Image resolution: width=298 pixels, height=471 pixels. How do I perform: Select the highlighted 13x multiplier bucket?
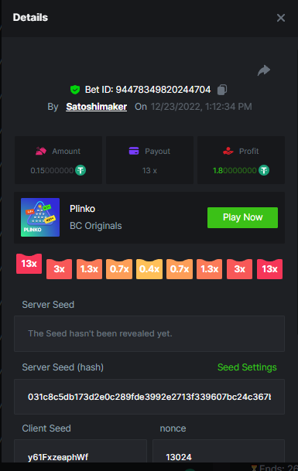(29, 264)
